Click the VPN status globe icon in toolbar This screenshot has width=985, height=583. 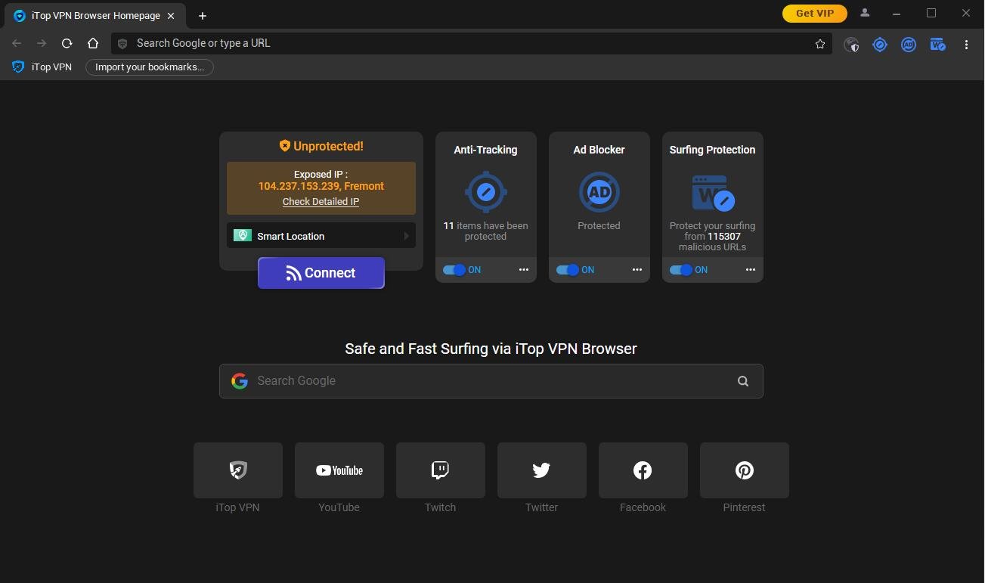pos(851,45)
